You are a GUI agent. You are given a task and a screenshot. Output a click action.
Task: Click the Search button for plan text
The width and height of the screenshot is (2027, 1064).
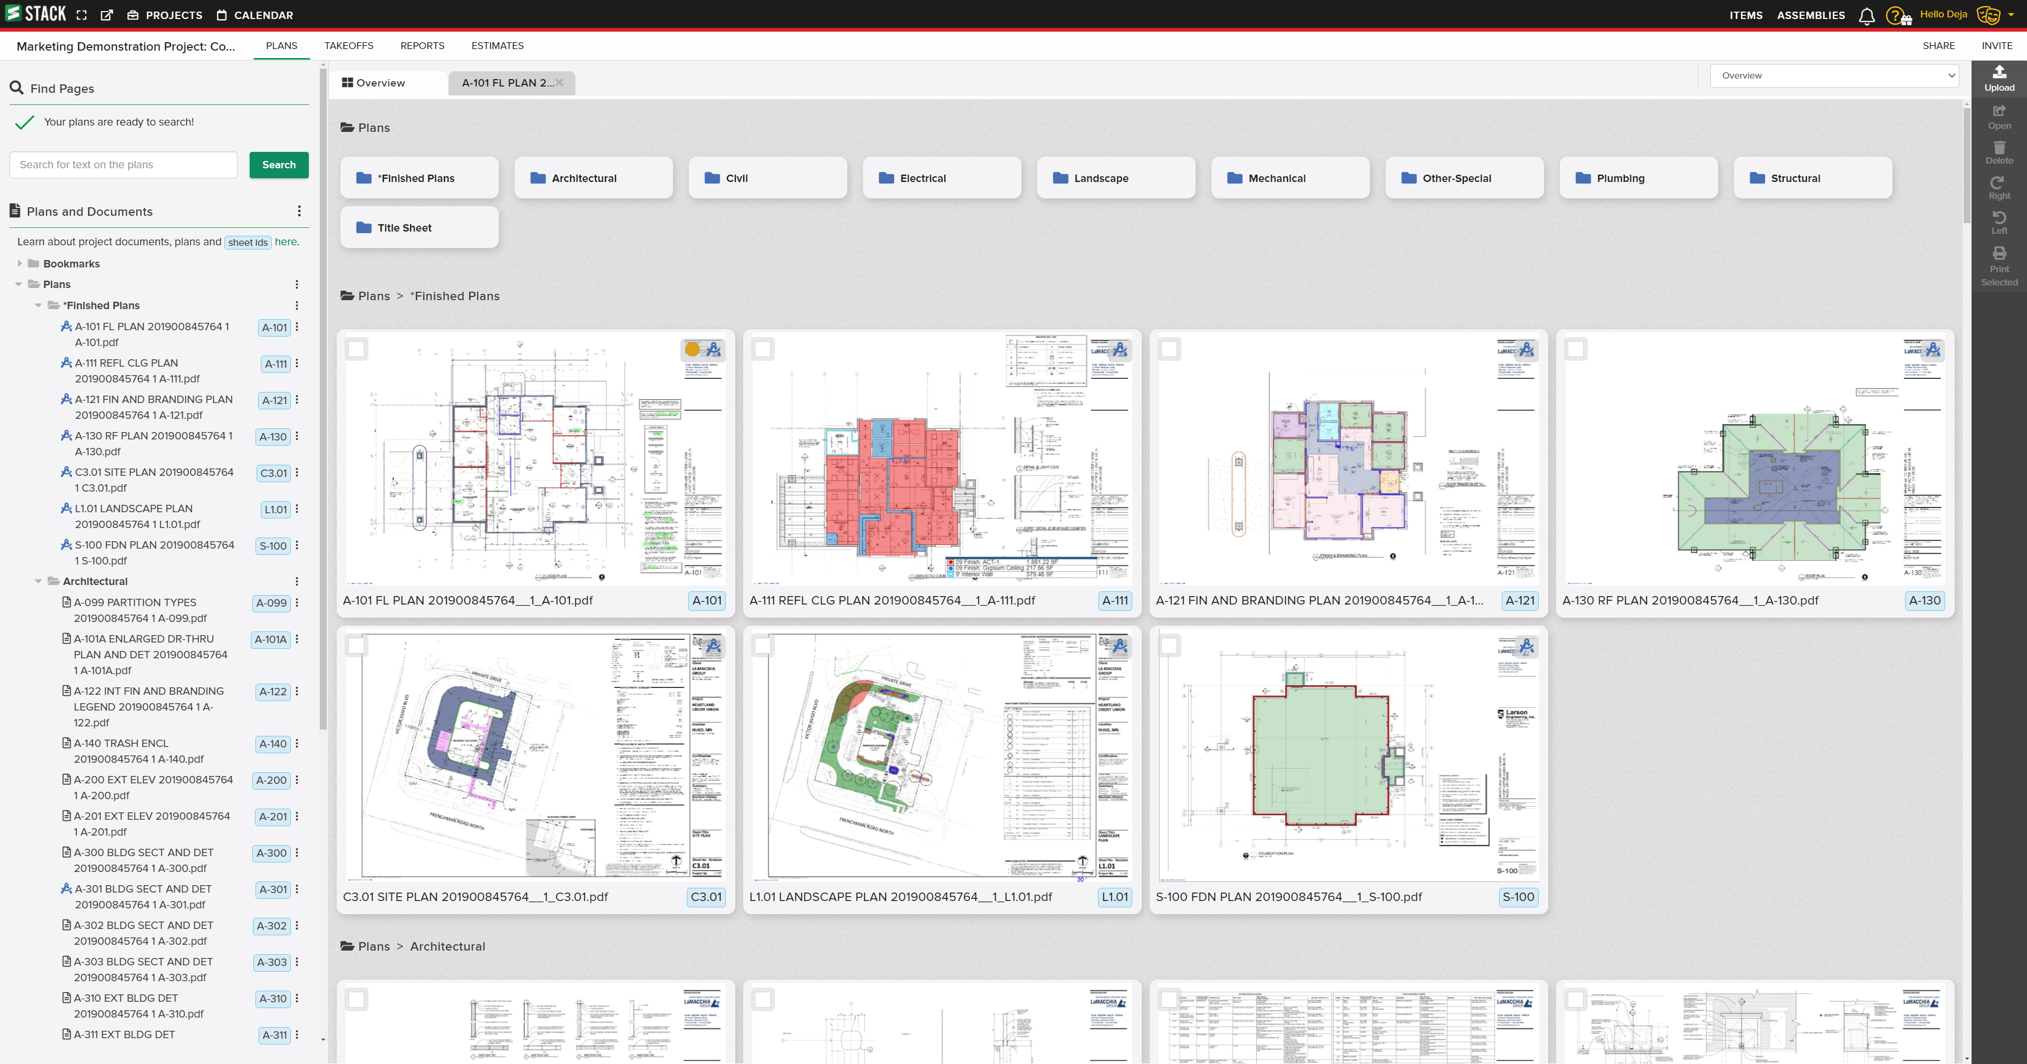pyautogui.click(x=279, y=164)
